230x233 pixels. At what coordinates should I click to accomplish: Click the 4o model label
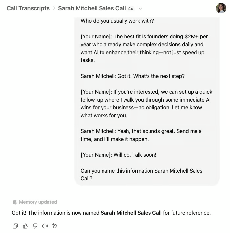[x=131, y=9]
